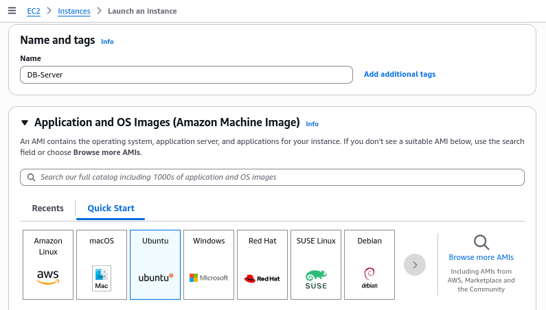546x310 pixels.
Task: Navigate to Instances breadcrumb link
Action: [74, 11]
